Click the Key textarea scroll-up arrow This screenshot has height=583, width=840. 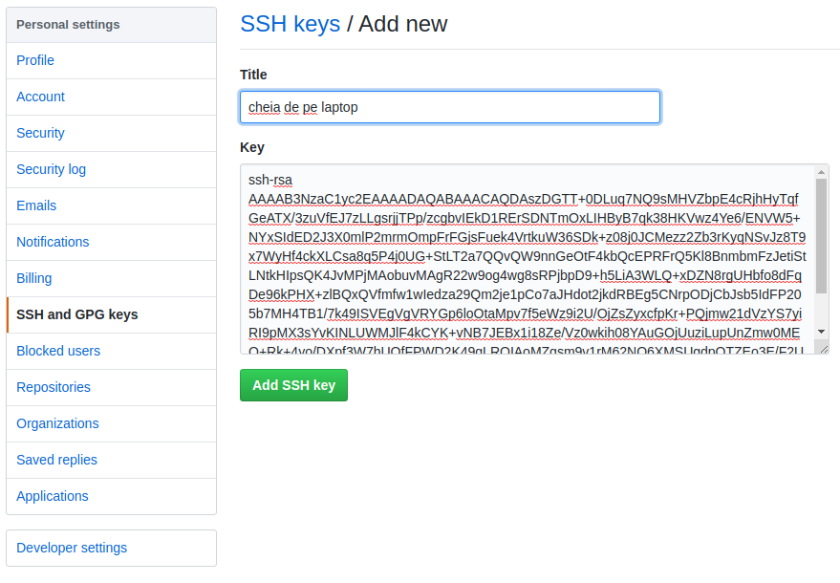[x=822, y=172]
